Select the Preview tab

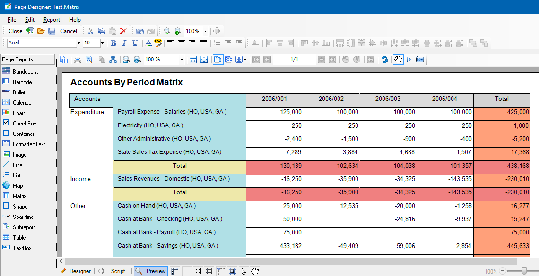point(150,271)
